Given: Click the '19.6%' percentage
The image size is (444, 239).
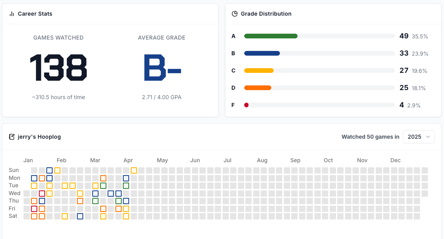Looking at the screenshot, I should point(419,71).
